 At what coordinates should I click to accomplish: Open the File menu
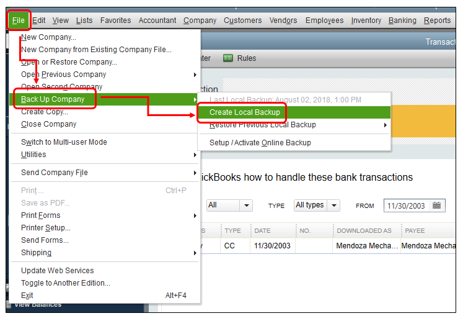[19, 20]
